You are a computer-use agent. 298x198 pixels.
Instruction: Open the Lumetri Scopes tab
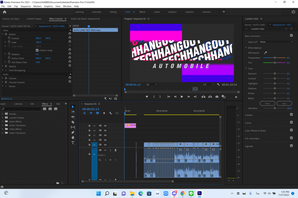(34, 19)
